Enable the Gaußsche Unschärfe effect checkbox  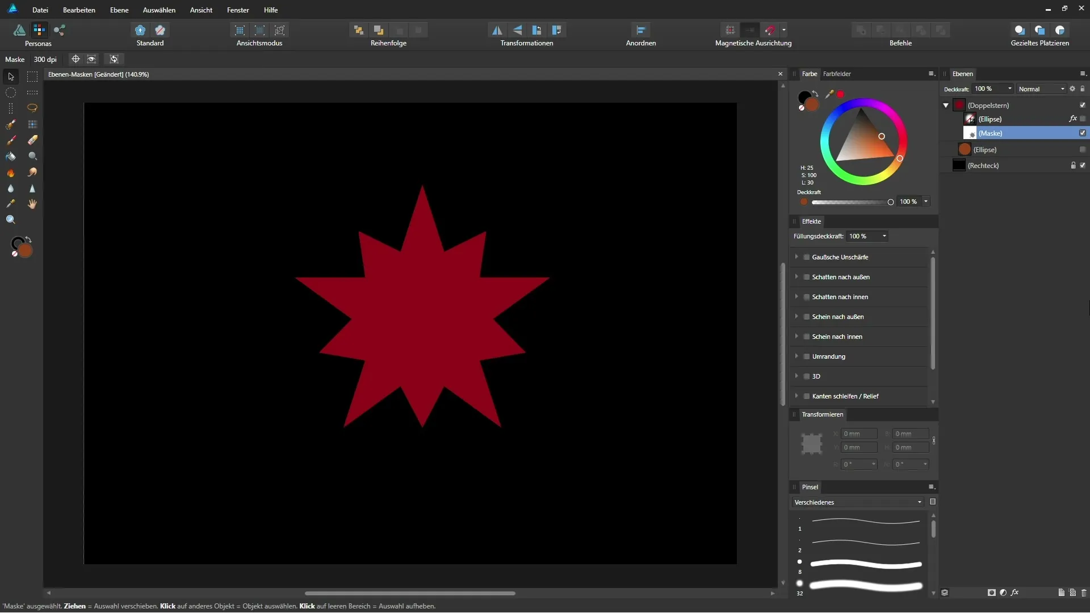click(806, 257)
